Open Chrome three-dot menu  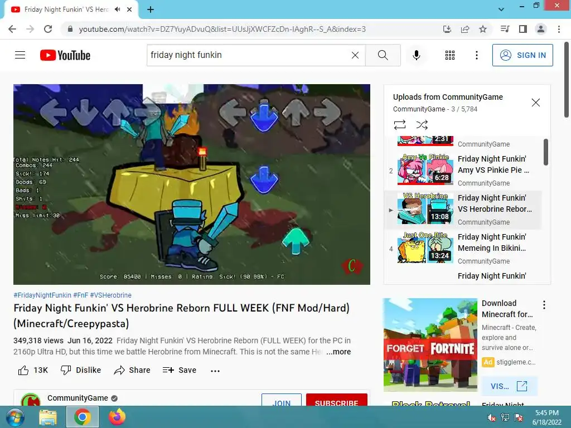pyautogui.click(x=559, y=29)
